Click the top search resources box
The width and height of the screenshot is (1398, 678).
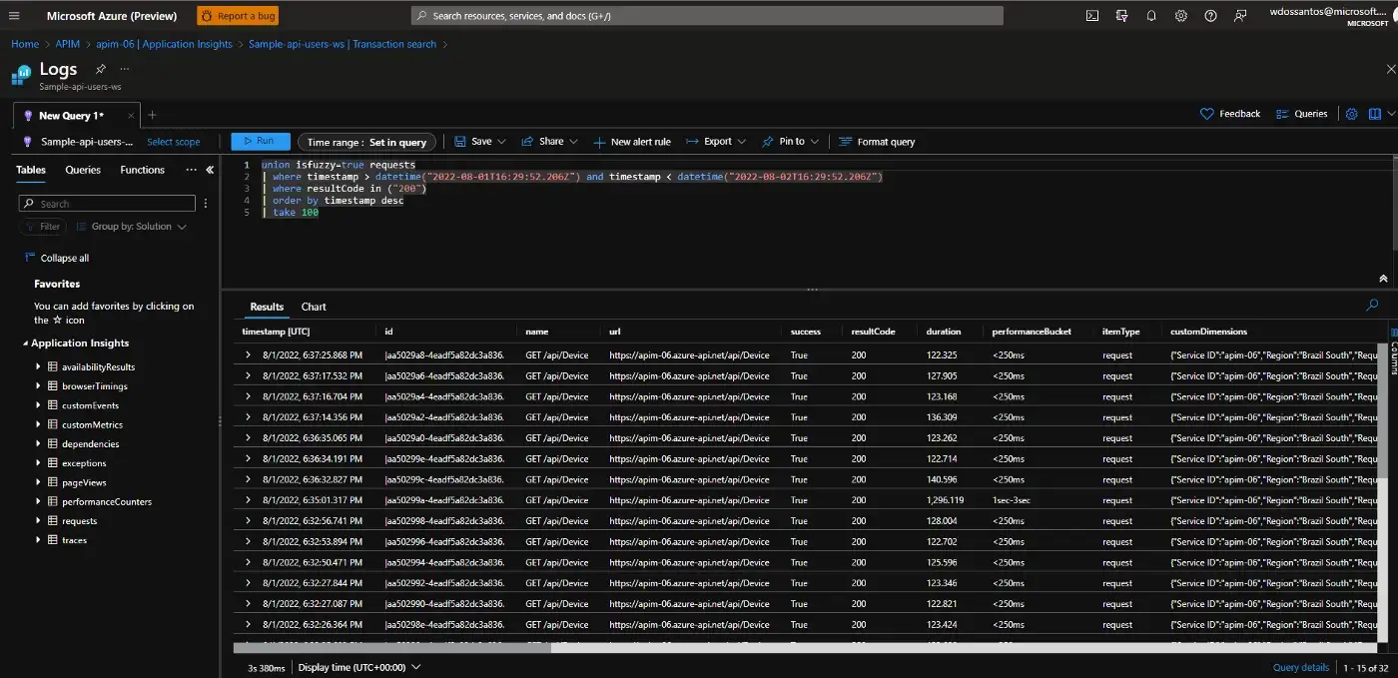(x=707, y=16)
